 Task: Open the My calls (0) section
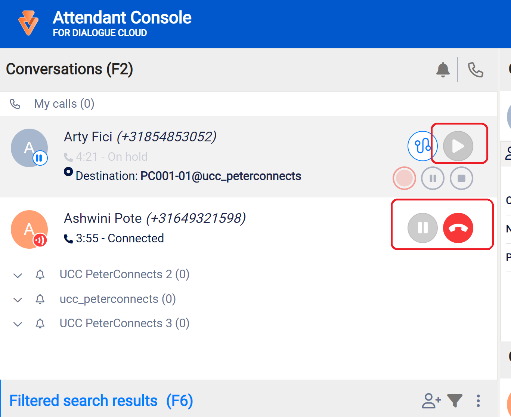point(64,104)
